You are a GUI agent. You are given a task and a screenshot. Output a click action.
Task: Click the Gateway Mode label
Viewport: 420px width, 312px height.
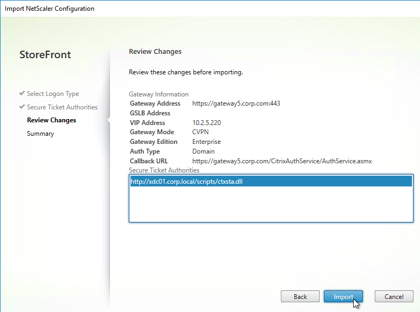(152, 132)
